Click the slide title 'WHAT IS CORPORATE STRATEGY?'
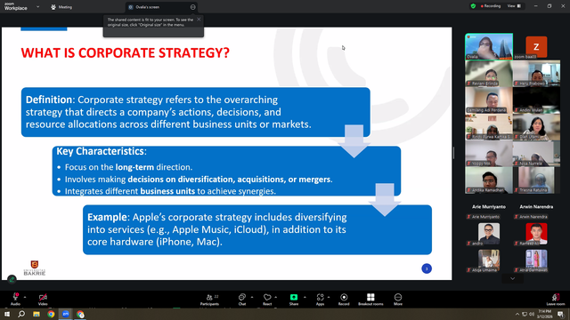Viewport: 570px width, 320px height. [125, 53]
